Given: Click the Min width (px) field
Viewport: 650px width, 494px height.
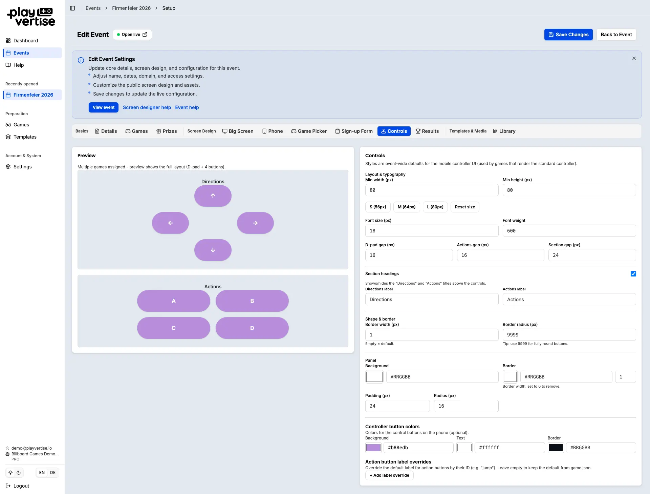Looking at the screenshot, I should (x=432, y=190).
